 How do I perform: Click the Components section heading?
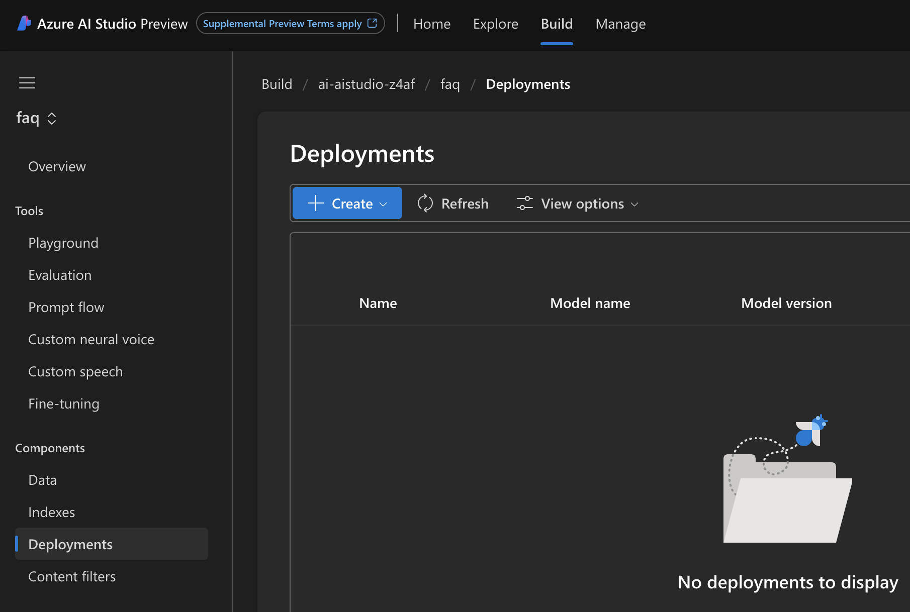[x=50, y=448]
